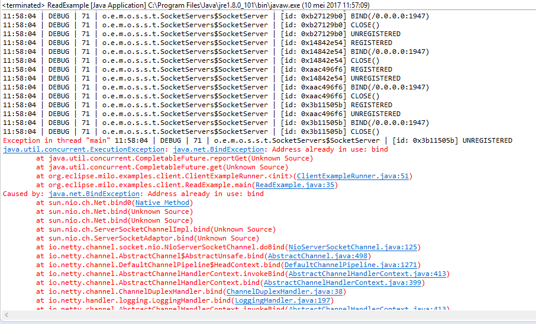Image resolution: width=536 pixels, height=324 pixels.
Task: Click the BIND(/0.0.0.0:1947) entry for id 0x3b11505b
Action: click(390, 123)
